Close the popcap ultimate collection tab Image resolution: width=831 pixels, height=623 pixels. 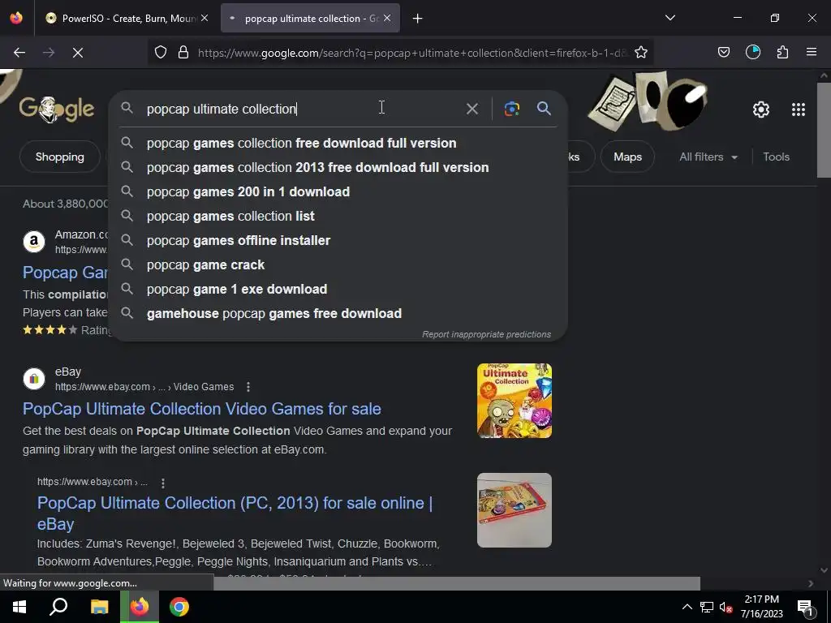click(387, 18)
